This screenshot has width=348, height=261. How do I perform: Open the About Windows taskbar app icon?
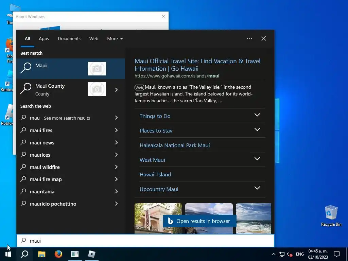click(x=75, y=254)
